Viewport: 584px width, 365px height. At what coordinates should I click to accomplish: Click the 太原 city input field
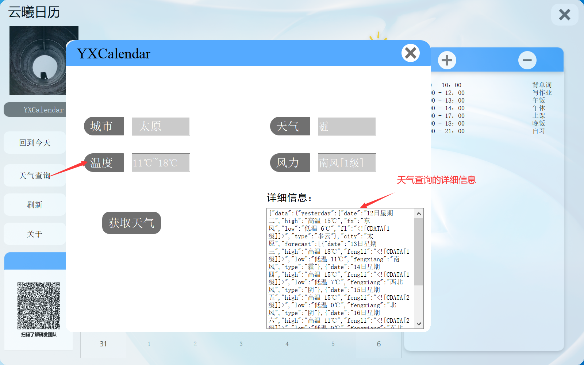point(161,126)
